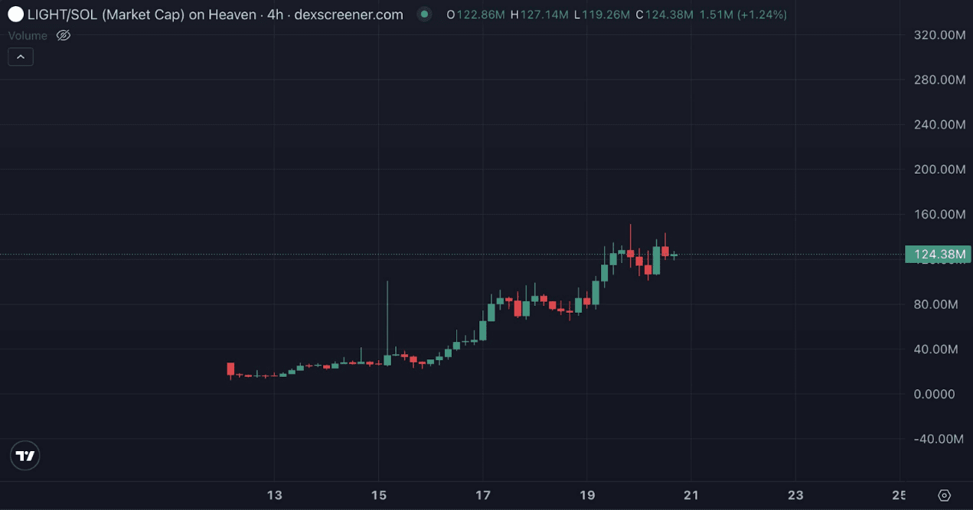Click the 160.00M price axis label
Viewport: 973px width, 510px height.
point(939,214)
